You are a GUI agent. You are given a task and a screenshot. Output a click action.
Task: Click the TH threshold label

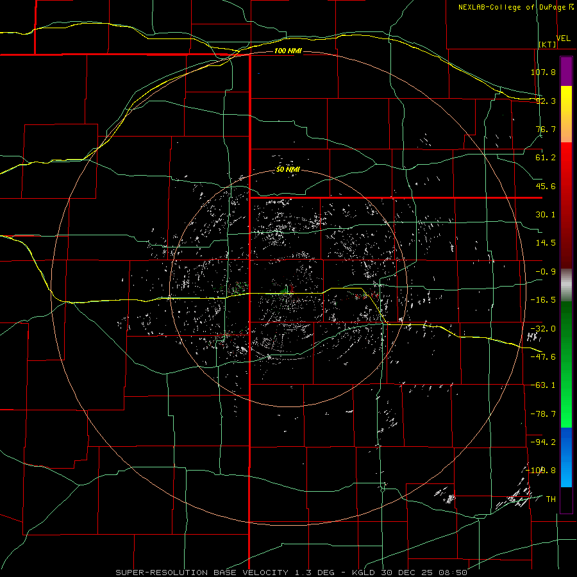coord(551,499)
